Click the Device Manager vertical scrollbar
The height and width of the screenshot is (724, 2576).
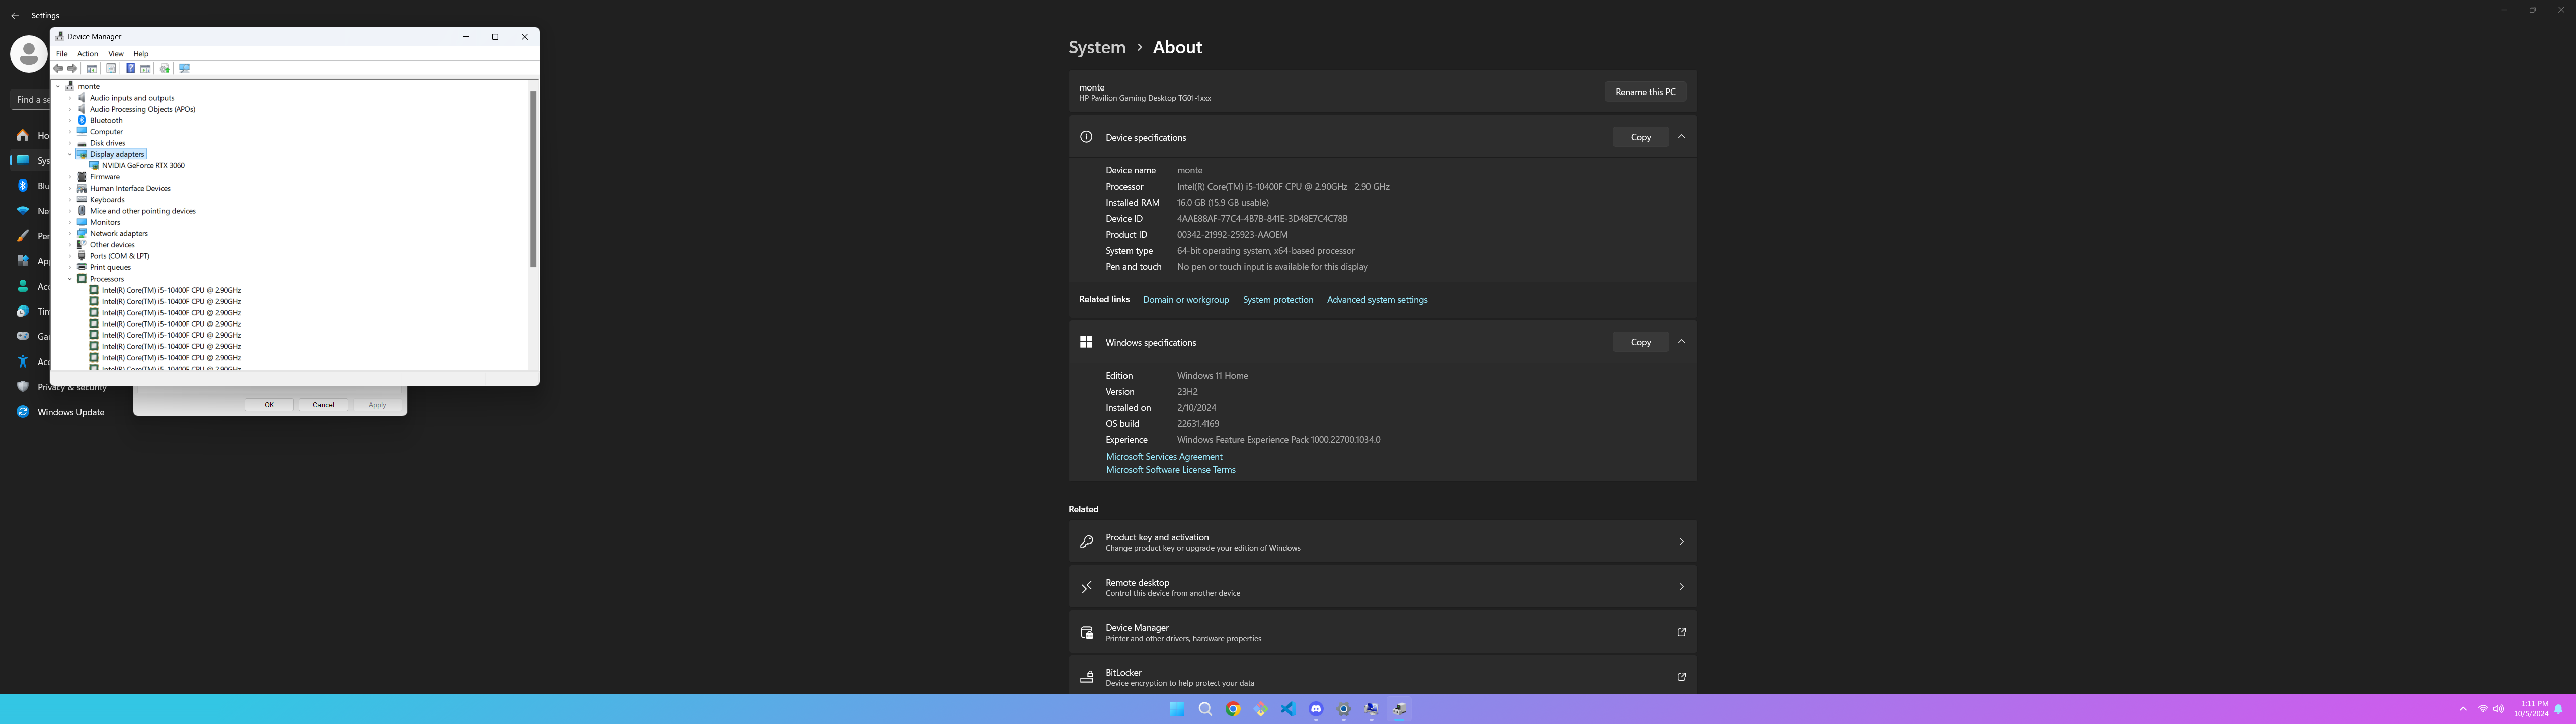pyautogui.click(x=533, y=180)
